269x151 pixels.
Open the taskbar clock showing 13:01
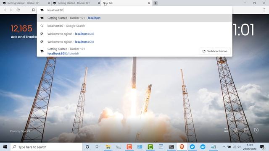(250, 147)
